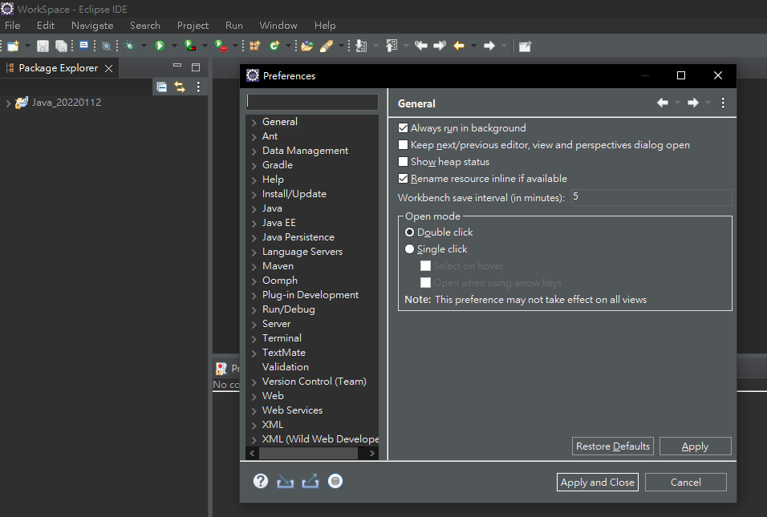Viewport: 767px width, 517px height.
Task: Open the Navigate menu
Action: pyautogui.click(x=92, y=26)
